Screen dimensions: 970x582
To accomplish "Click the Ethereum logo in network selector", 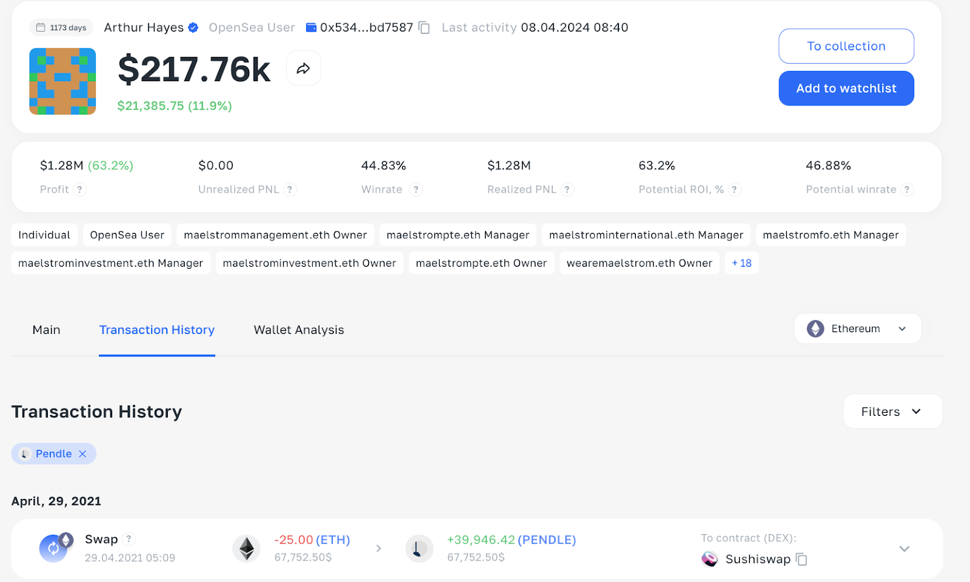I will [x=815, y=329].
